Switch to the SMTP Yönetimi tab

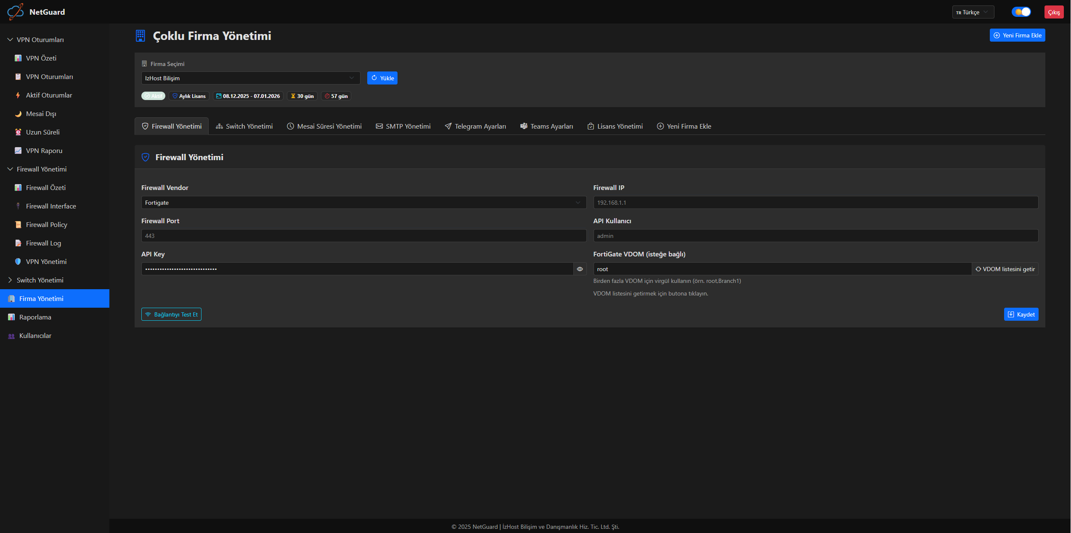pos(403,126)
